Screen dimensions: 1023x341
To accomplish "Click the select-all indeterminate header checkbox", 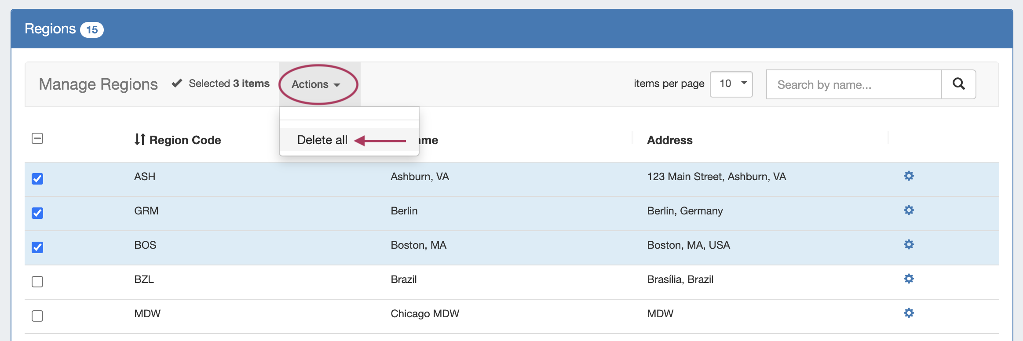I will [37, 139].
